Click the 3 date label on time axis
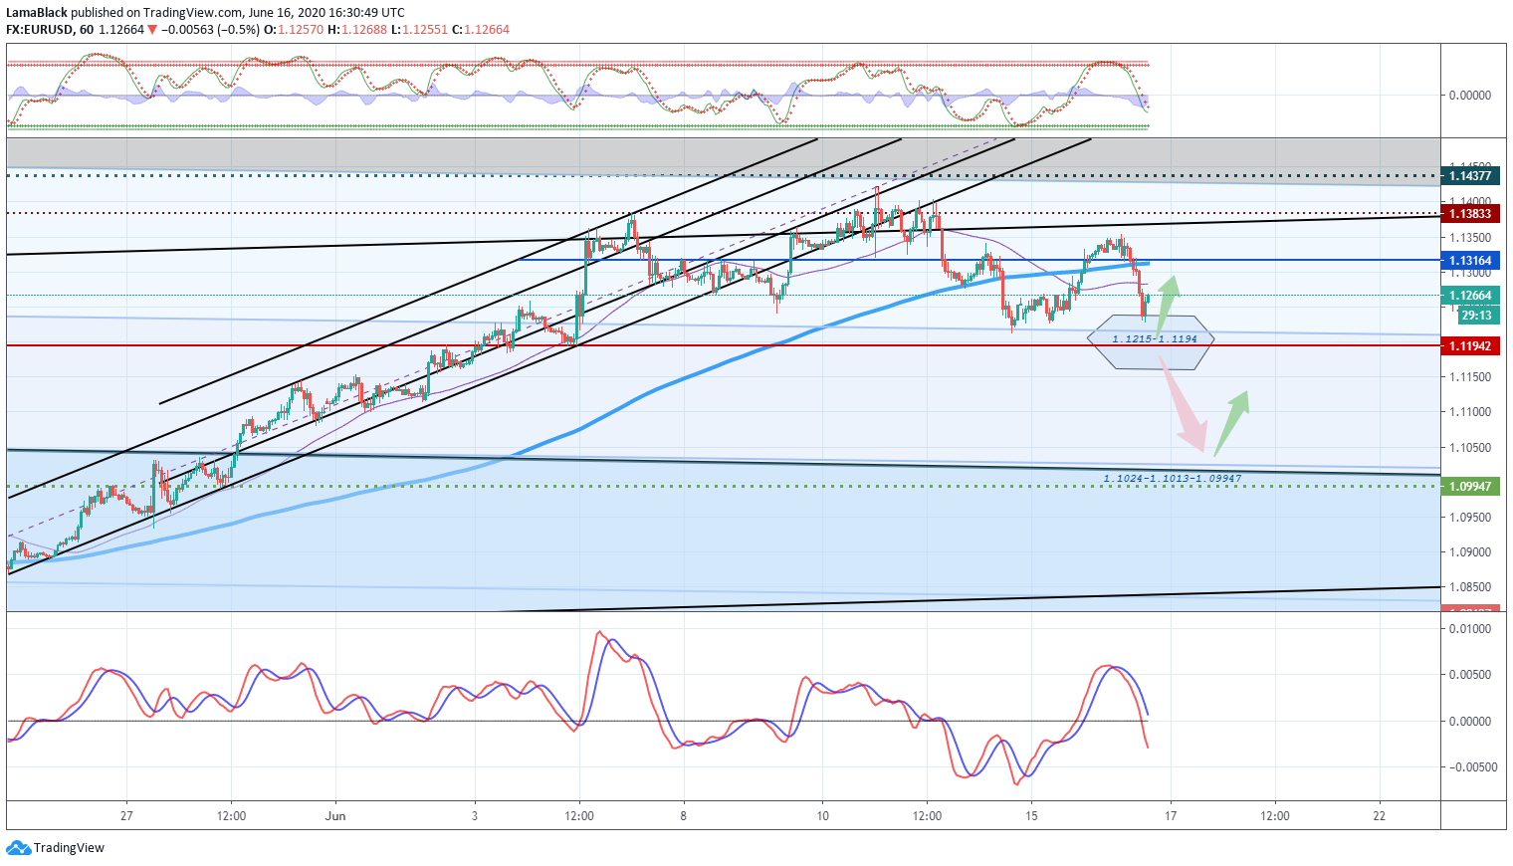The height and width of the screenshot is (866, 1513). pos(475,816)
